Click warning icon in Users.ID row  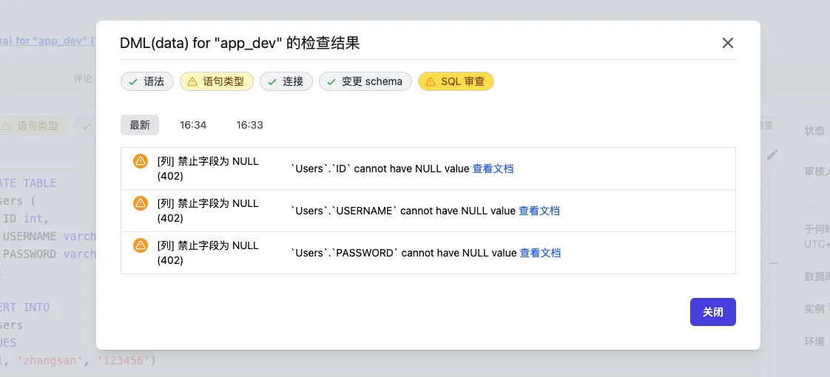coord(141,161)
